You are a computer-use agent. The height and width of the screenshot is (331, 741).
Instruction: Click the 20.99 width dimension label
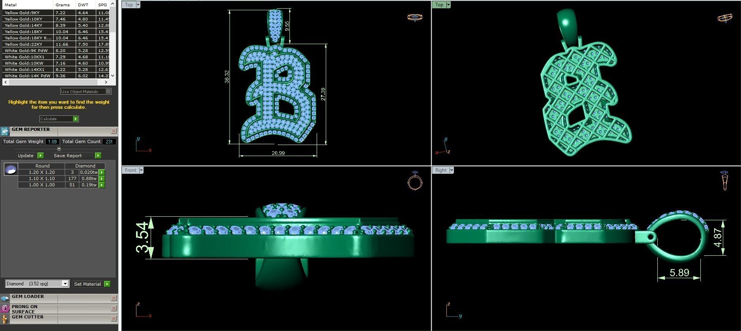click(278, 153)
